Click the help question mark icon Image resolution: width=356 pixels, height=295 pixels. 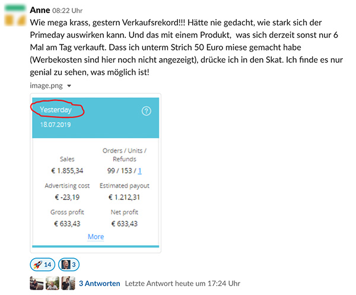[x=146, y=111]
